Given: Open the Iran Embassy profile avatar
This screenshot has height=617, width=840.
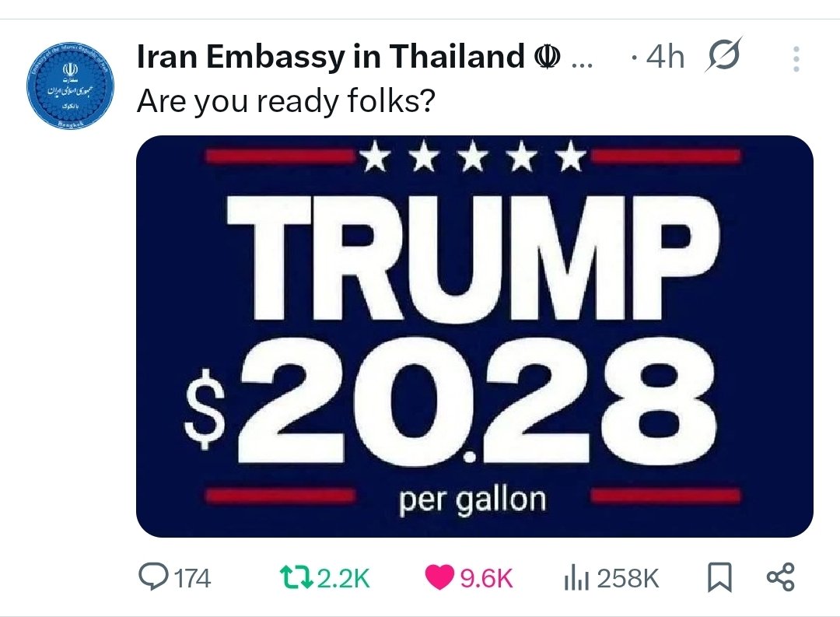Looking at the screenshot, I should coord(70,86).
